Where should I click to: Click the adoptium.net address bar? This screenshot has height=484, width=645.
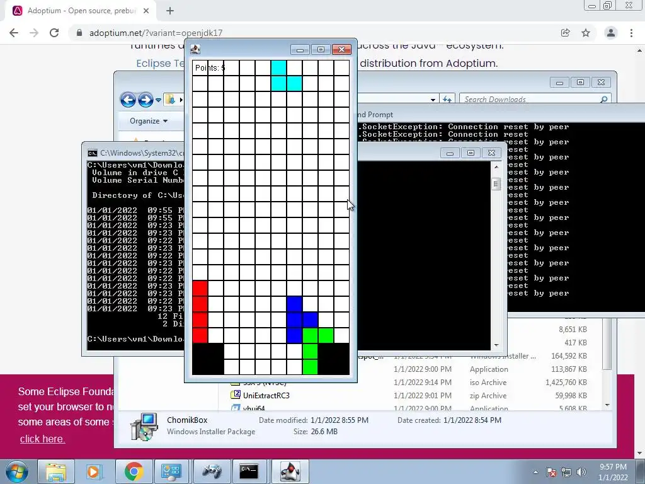click(312, 33)
